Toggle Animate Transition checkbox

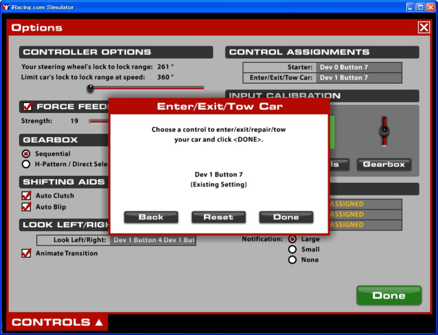pos(26,253)
